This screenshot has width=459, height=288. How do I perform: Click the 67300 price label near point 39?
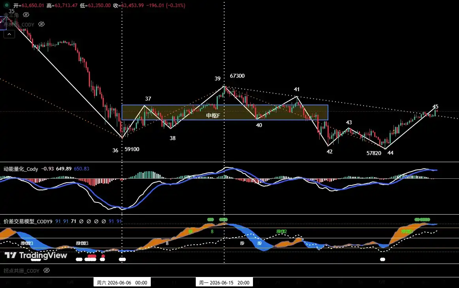point(237,76)
